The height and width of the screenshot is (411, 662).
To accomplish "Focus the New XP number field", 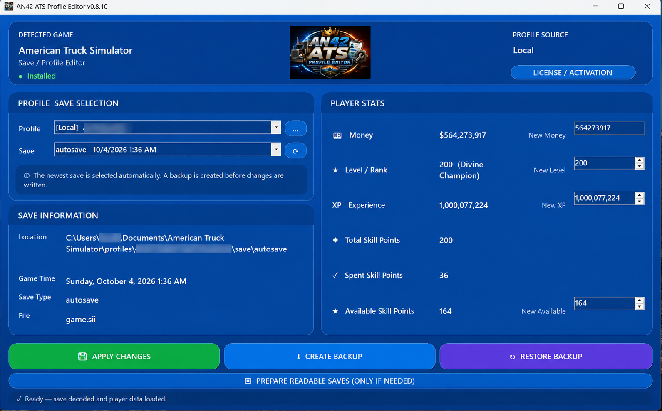I will click(605, 198).
